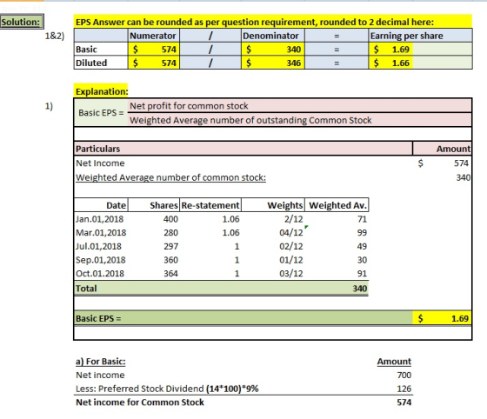Image resolution: width=487 pixels, height=419 pixels.
Task: Select the underlined a) For Basic: heading
Action: click(x=101, y=362)
